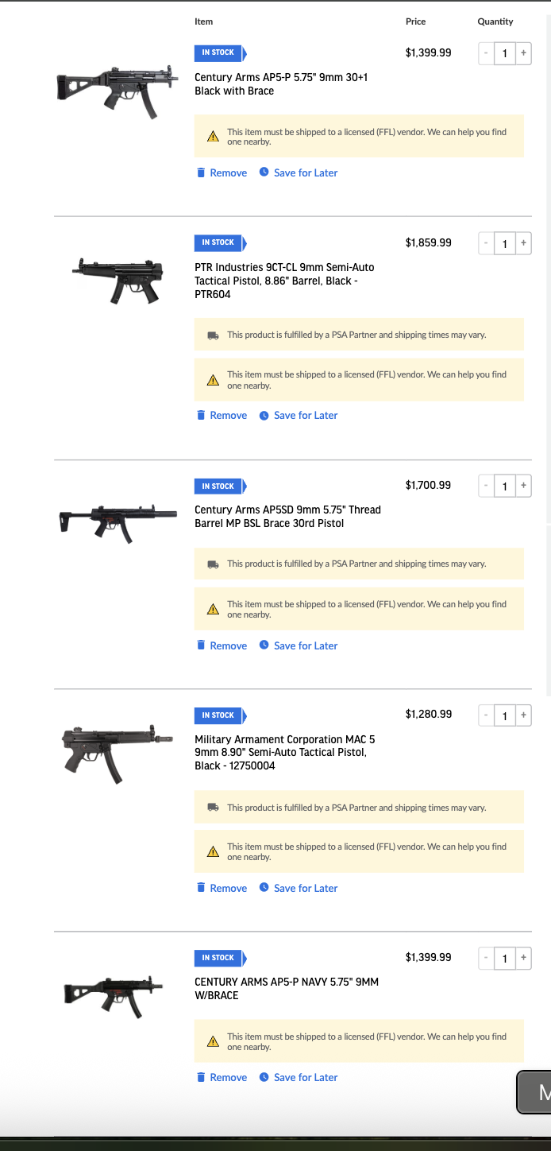Click quantity field for AP5-P NAVY
This screenshot has height=1151, width=551.
coord(505,958)
